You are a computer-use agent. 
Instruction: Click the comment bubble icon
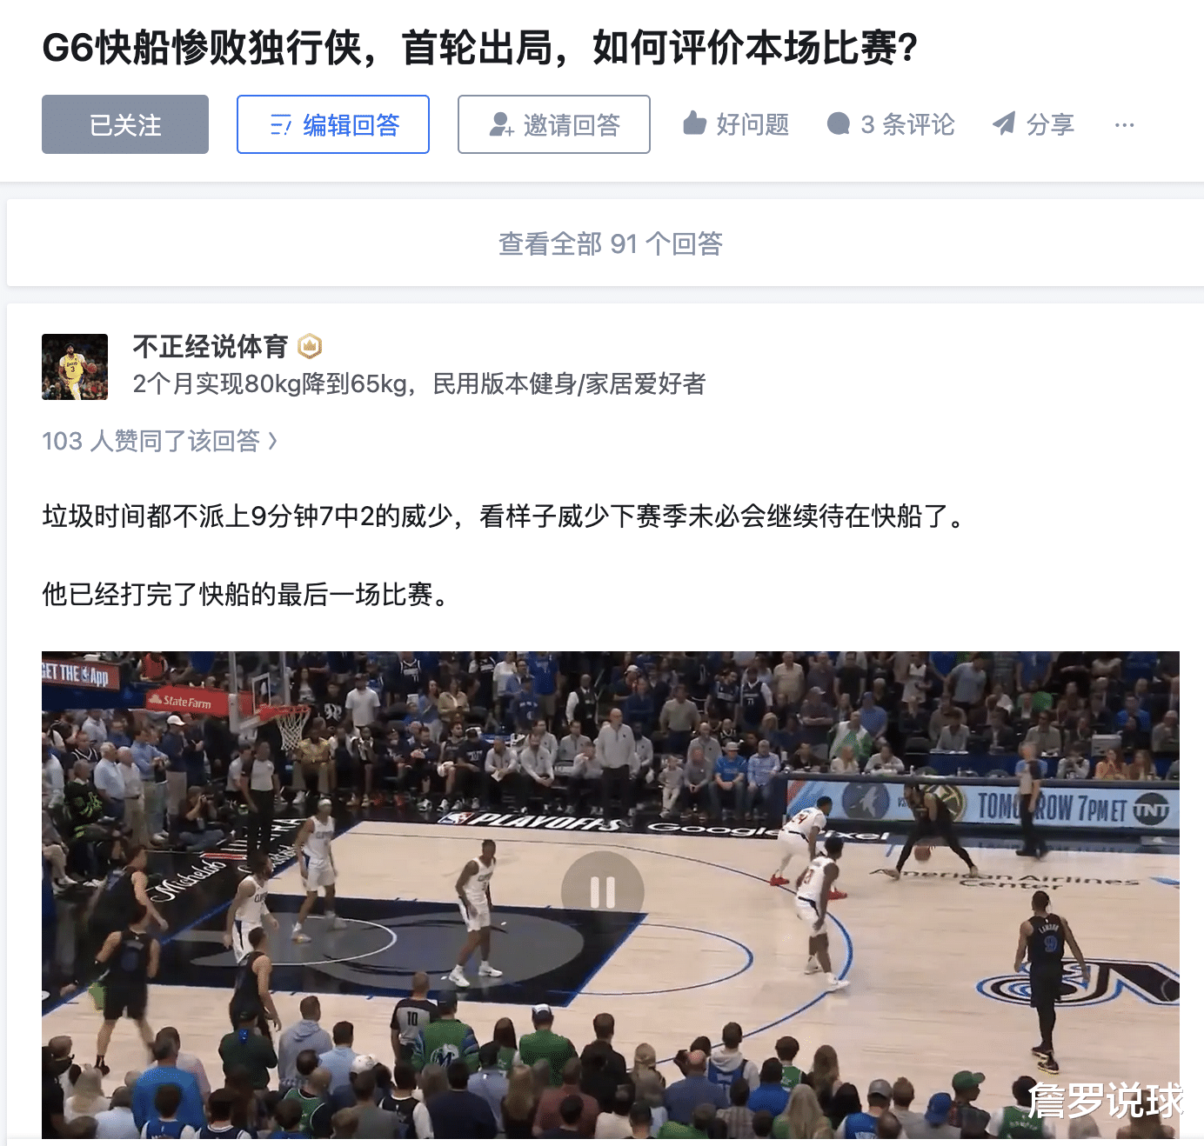coord(839,124)
